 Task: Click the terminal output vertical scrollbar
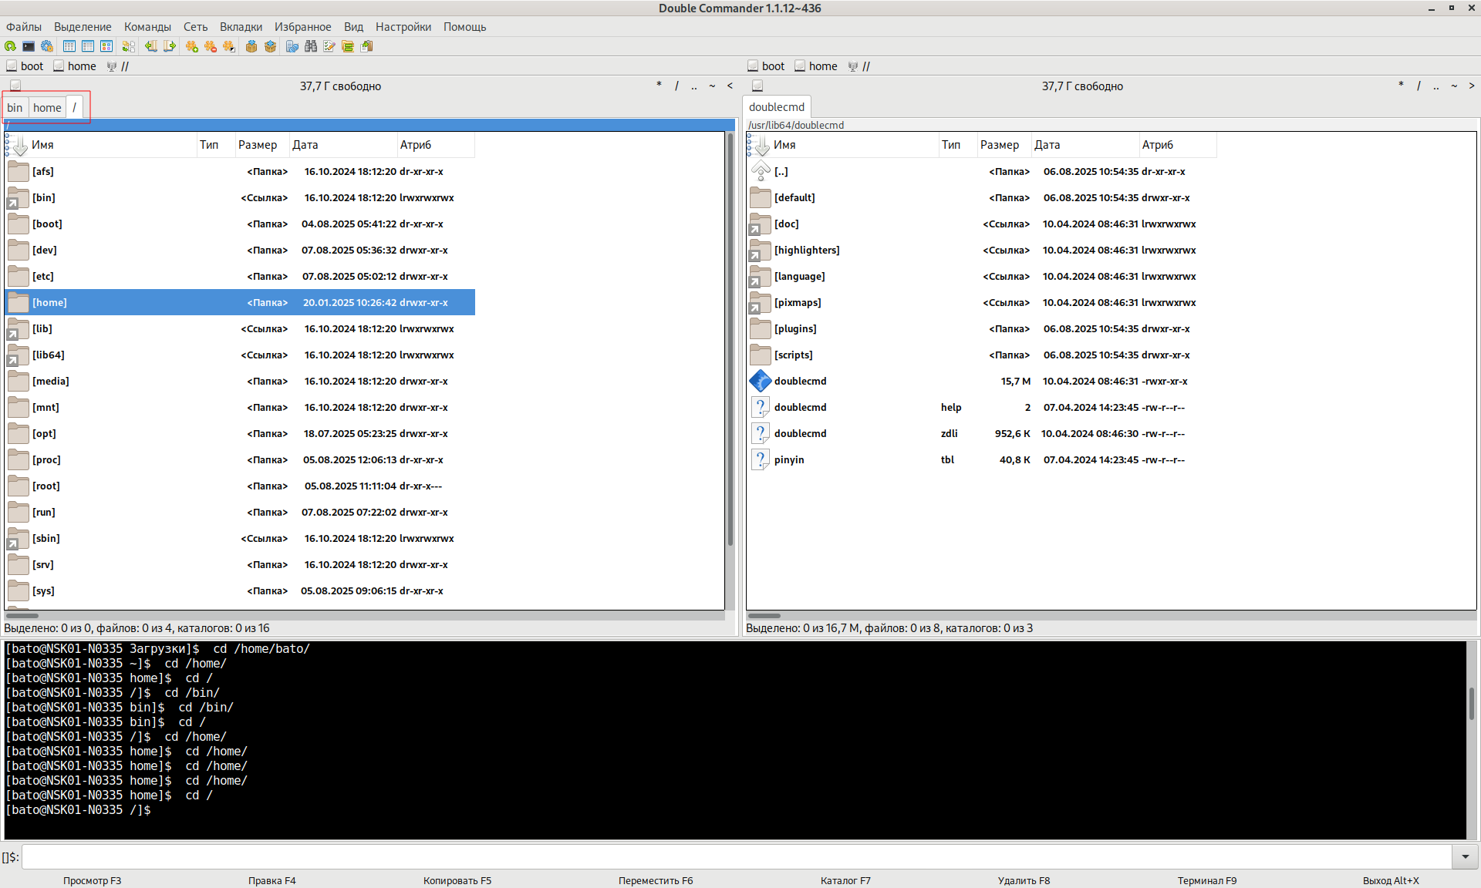coord(1472,703)
